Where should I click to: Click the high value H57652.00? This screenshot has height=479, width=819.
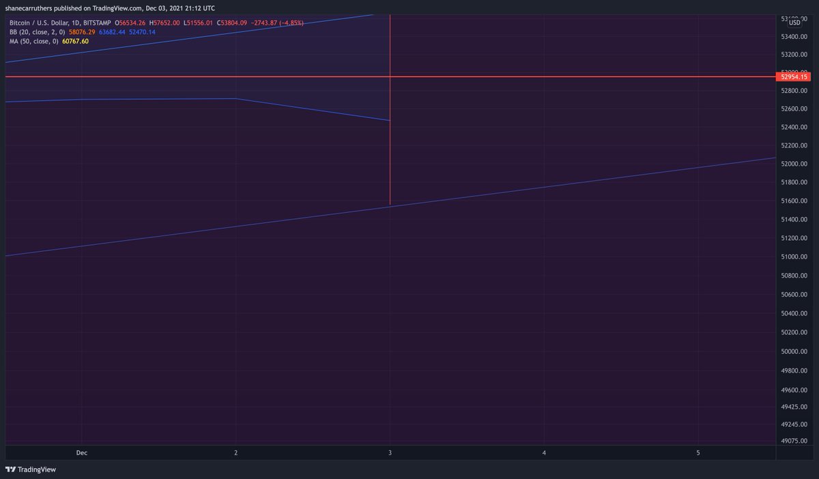(164, 23)
